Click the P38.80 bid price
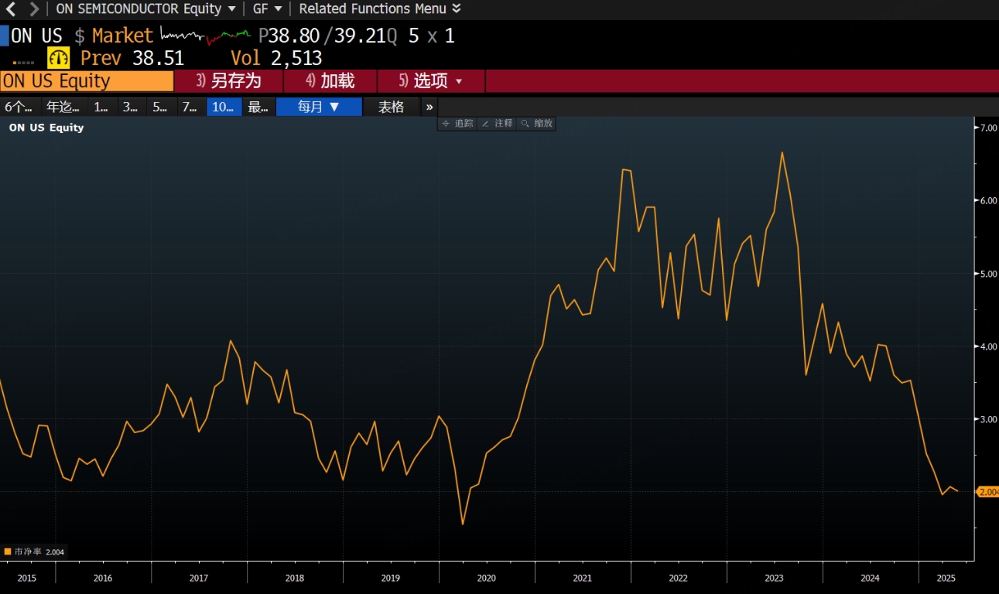Viewport: 999px width, 594px height. pyautogui.click(x=290, y=36)
